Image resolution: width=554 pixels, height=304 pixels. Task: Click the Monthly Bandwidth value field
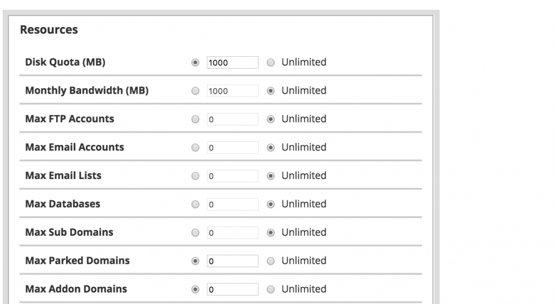(x=232, y=91)
